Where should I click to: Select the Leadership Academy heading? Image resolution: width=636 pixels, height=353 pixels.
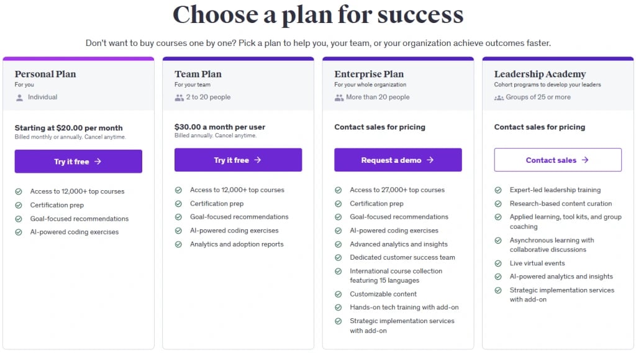(540, 74)
